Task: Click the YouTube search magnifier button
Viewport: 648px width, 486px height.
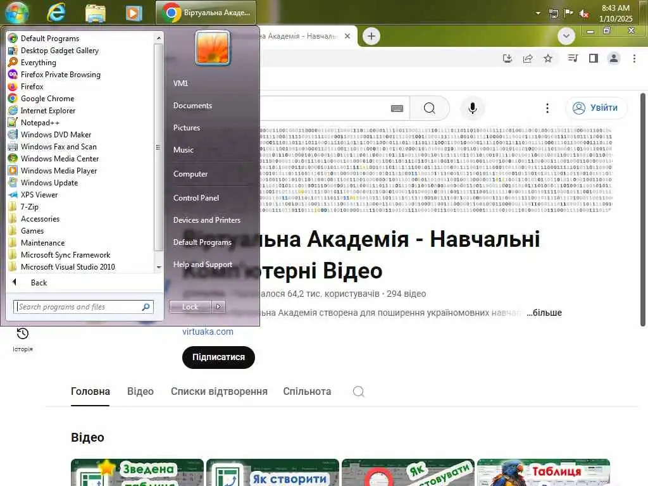Action: (430, 108)
